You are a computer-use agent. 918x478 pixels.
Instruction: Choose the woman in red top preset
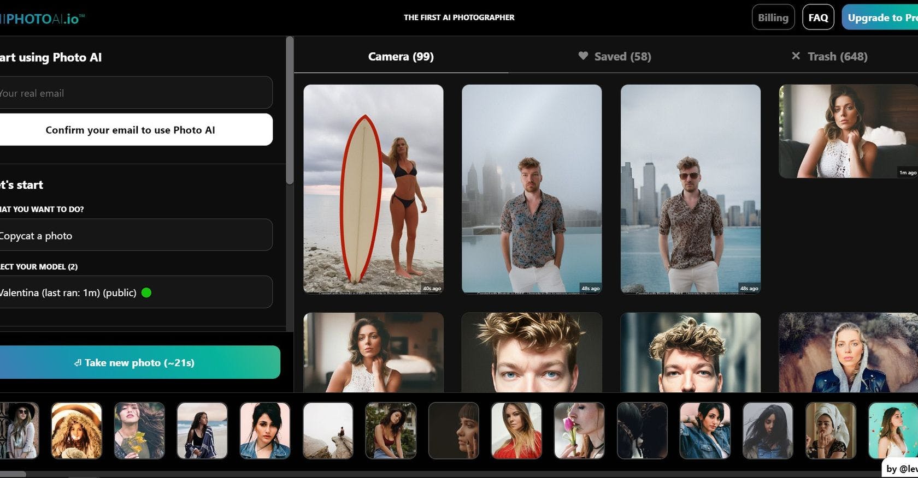pos(516,431)
